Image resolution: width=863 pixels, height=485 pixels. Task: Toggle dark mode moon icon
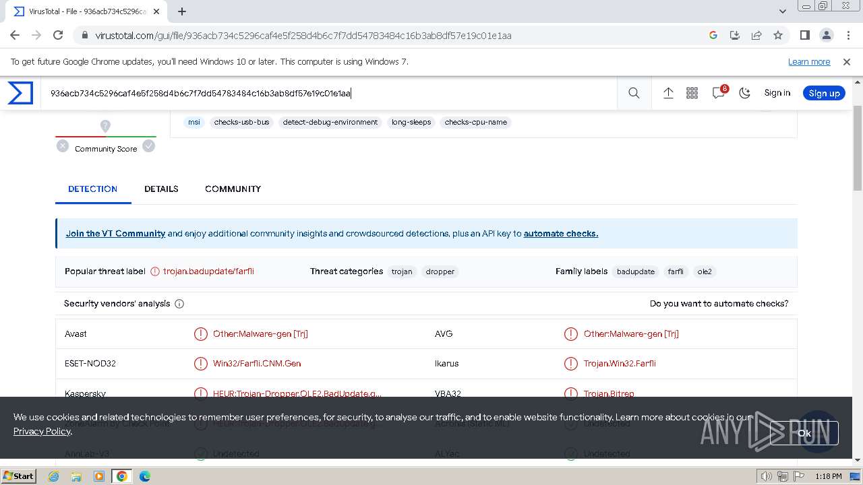(x=744, y=93)
